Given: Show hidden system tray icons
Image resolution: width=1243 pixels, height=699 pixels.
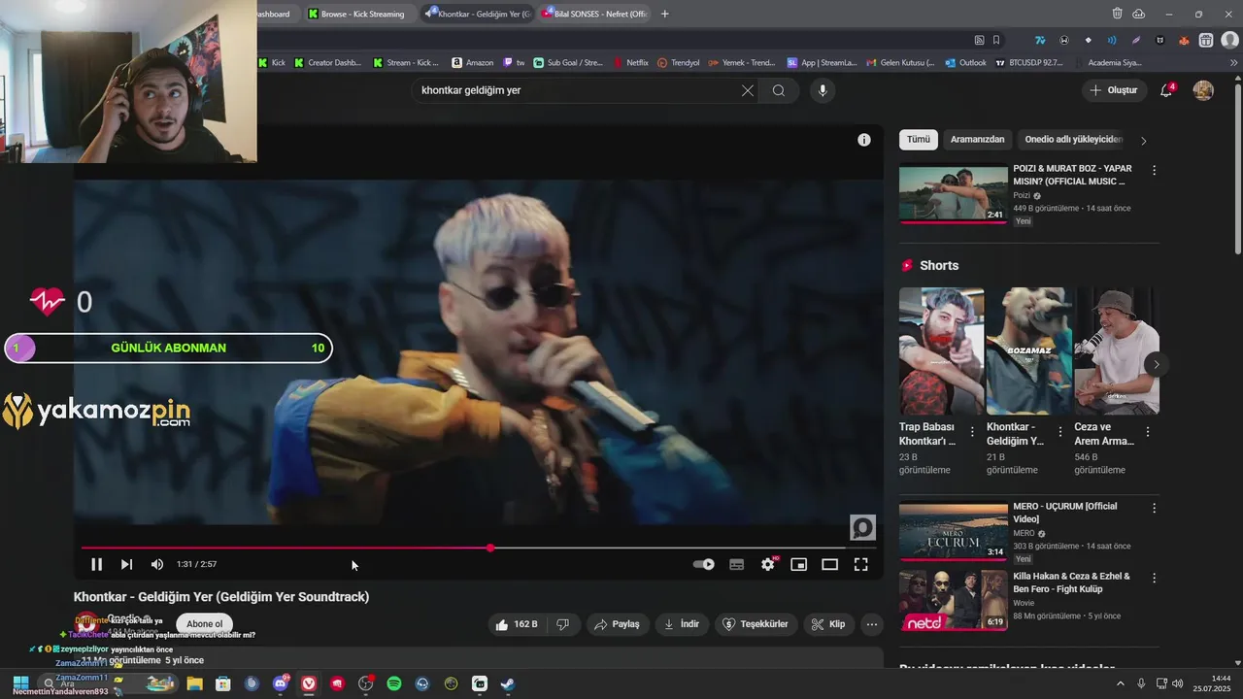Looking at the screenshot, I should pos(1123,683).
